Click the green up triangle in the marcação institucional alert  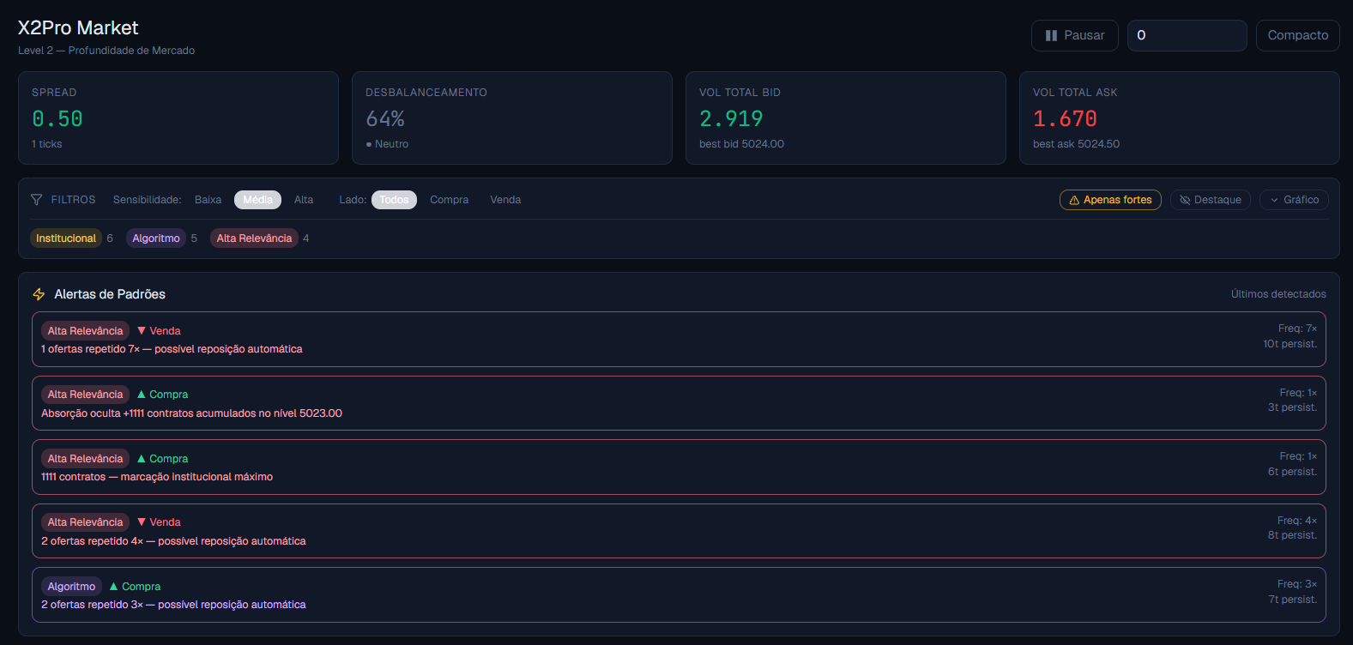(x=142, y=459)
